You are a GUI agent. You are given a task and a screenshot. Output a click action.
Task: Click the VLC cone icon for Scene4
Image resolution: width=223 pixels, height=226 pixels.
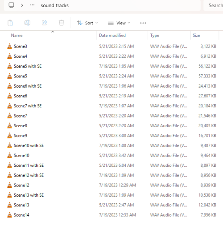pyautogui.click(x=9, y=56)
